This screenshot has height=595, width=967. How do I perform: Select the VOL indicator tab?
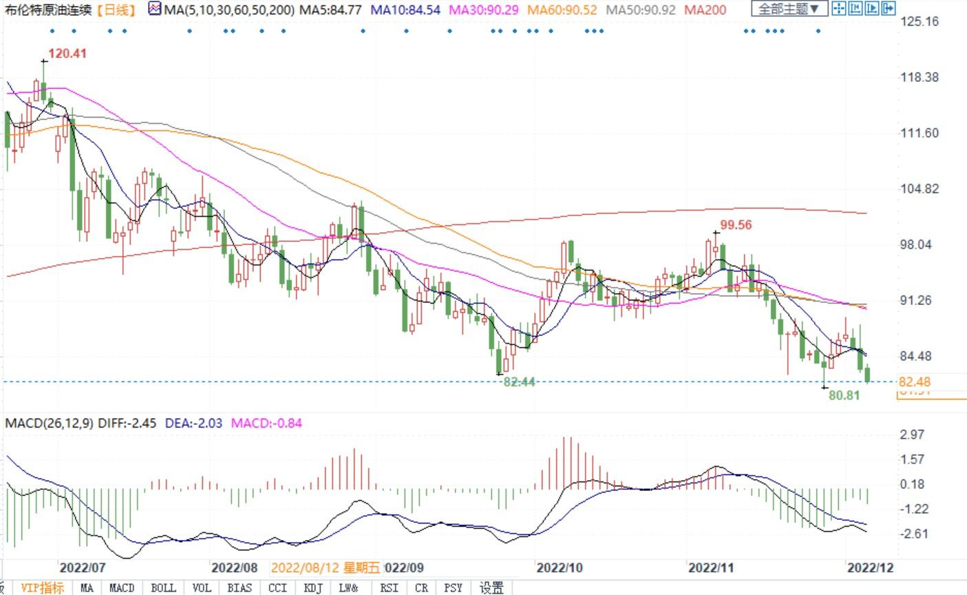202,587
